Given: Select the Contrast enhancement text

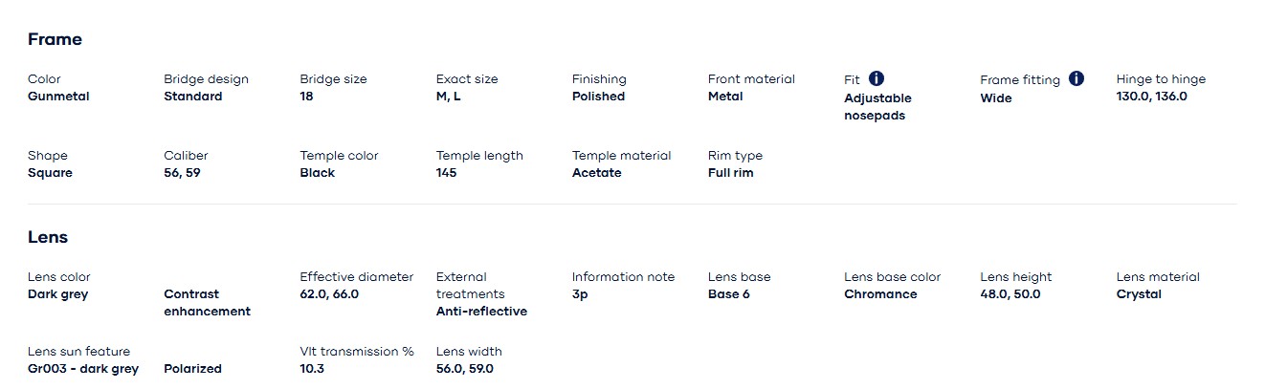Looking at the screenshot, I should click(207, 303).
